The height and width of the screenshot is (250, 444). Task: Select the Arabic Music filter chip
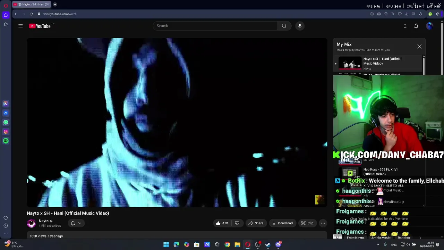[x=381, y=238]
